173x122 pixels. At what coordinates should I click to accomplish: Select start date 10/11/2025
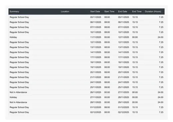pos(95,32)
